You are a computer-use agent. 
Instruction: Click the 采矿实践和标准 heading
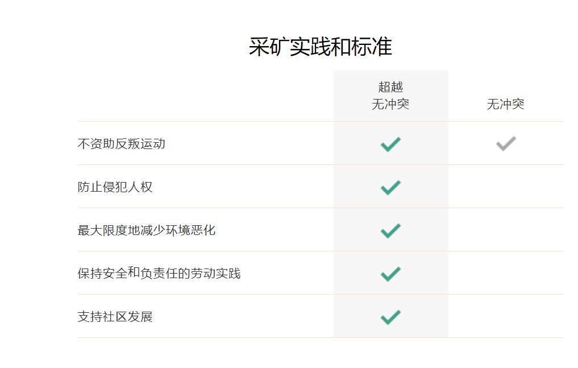[x=321, y=47]
